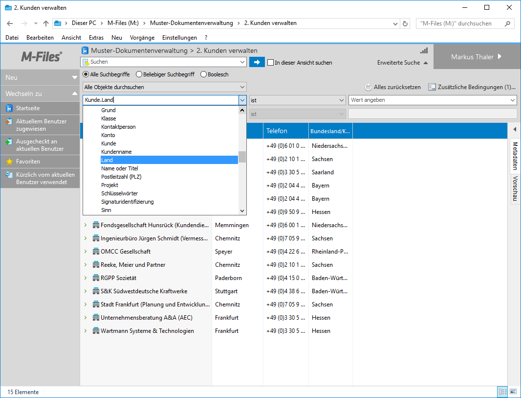Switch to details view icon in status bar
This screenshot has height=398, width=521.
502,392
